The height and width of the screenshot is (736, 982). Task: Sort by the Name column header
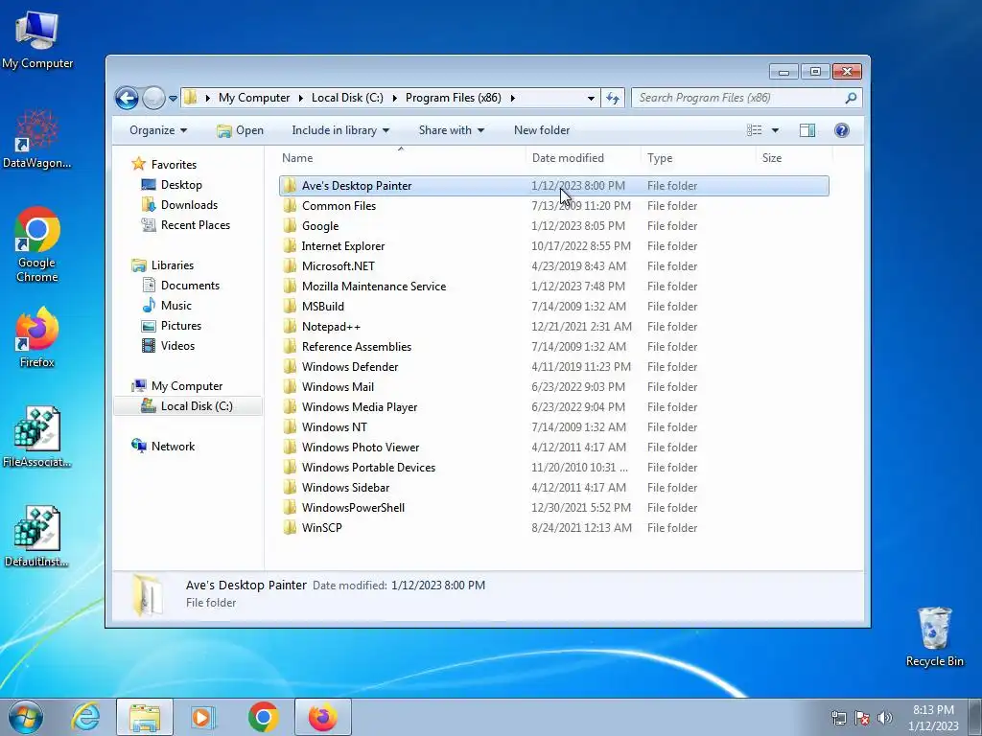tap(297, 158)
